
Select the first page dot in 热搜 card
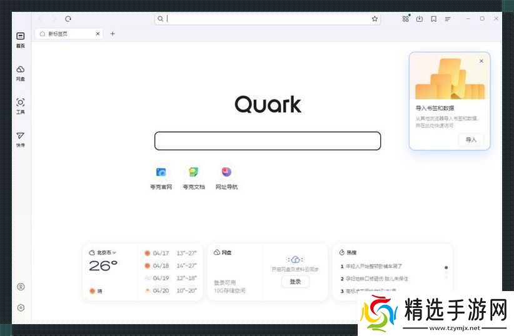click(446, 267)
